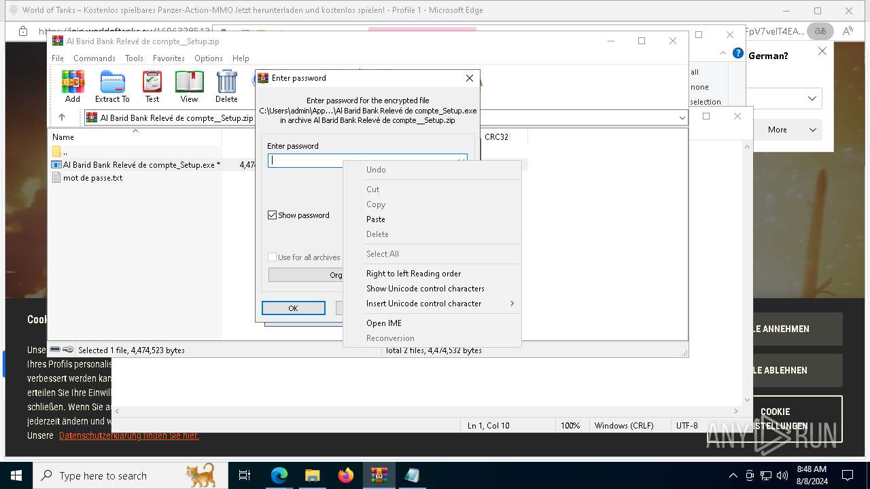This screenshot has height=489, width=870.
Task: Click the drive icon in WinRAR status bar
Action: click(55, 350)
